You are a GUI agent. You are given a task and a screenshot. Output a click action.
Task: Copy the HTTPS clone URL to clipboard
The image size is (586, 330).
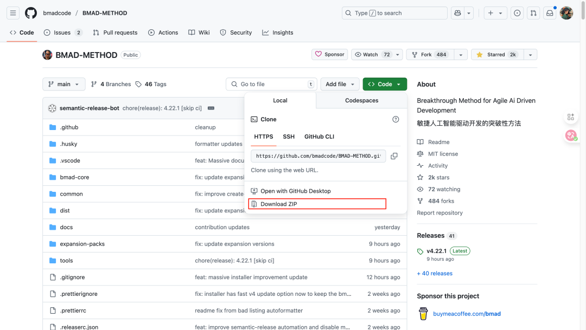[x=394, y=156]
